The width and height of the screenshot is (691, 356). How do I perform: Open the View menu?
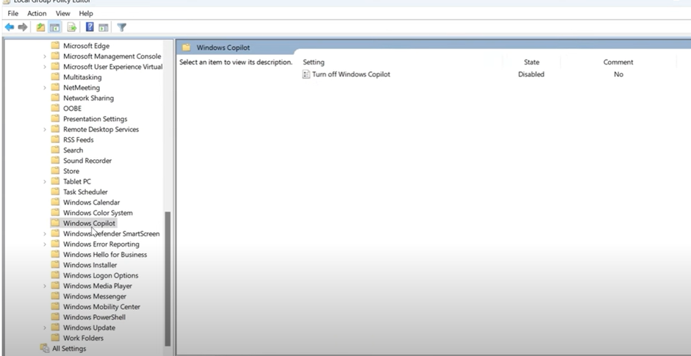pyautogui.click(x=63, y=14)
